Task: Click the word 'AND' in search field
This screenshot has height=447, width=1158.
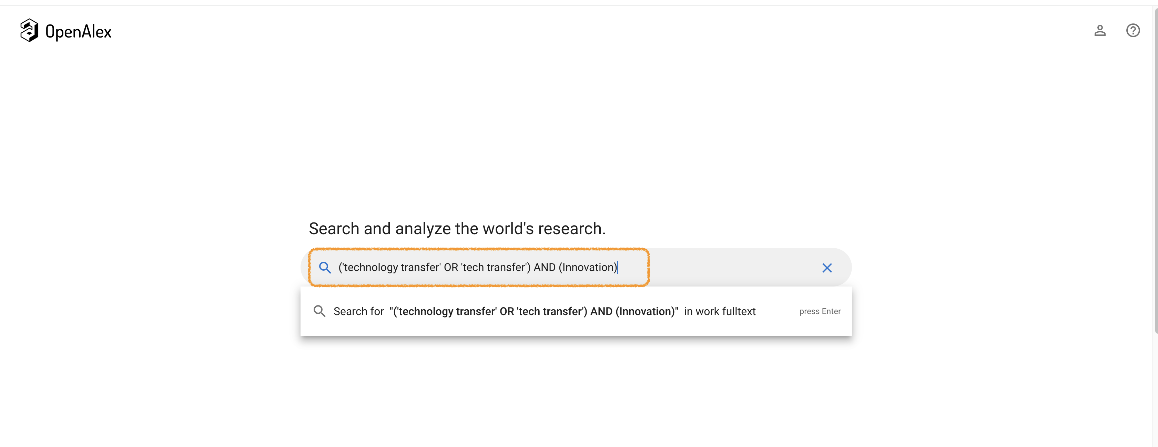Action: (545, 268)
